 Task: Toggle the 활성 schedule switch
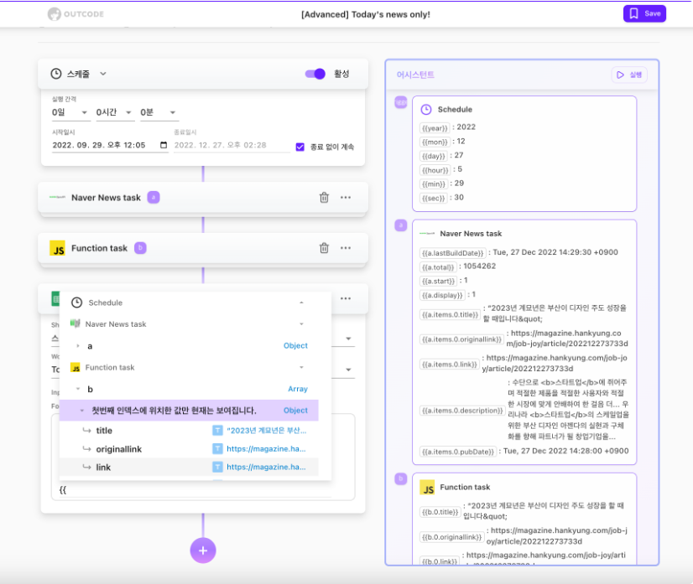(x=315, y=74)
